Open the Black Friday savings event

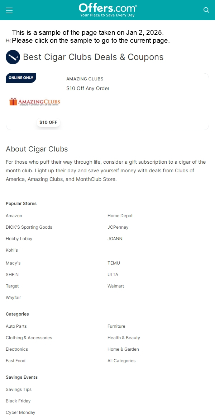coord(18,401)
